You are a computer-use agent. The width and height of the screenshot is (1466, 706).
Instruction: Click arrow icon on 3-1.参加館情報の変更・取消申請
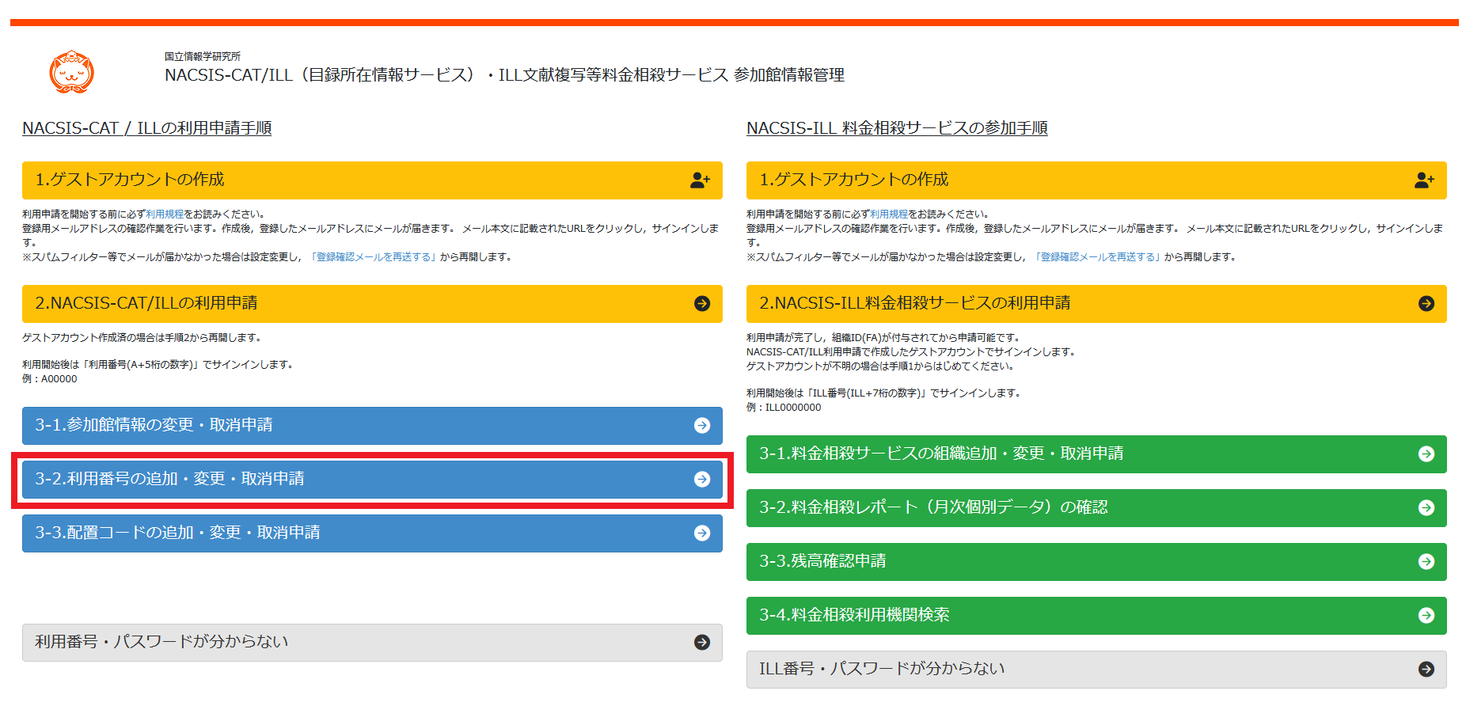(702, 426)
